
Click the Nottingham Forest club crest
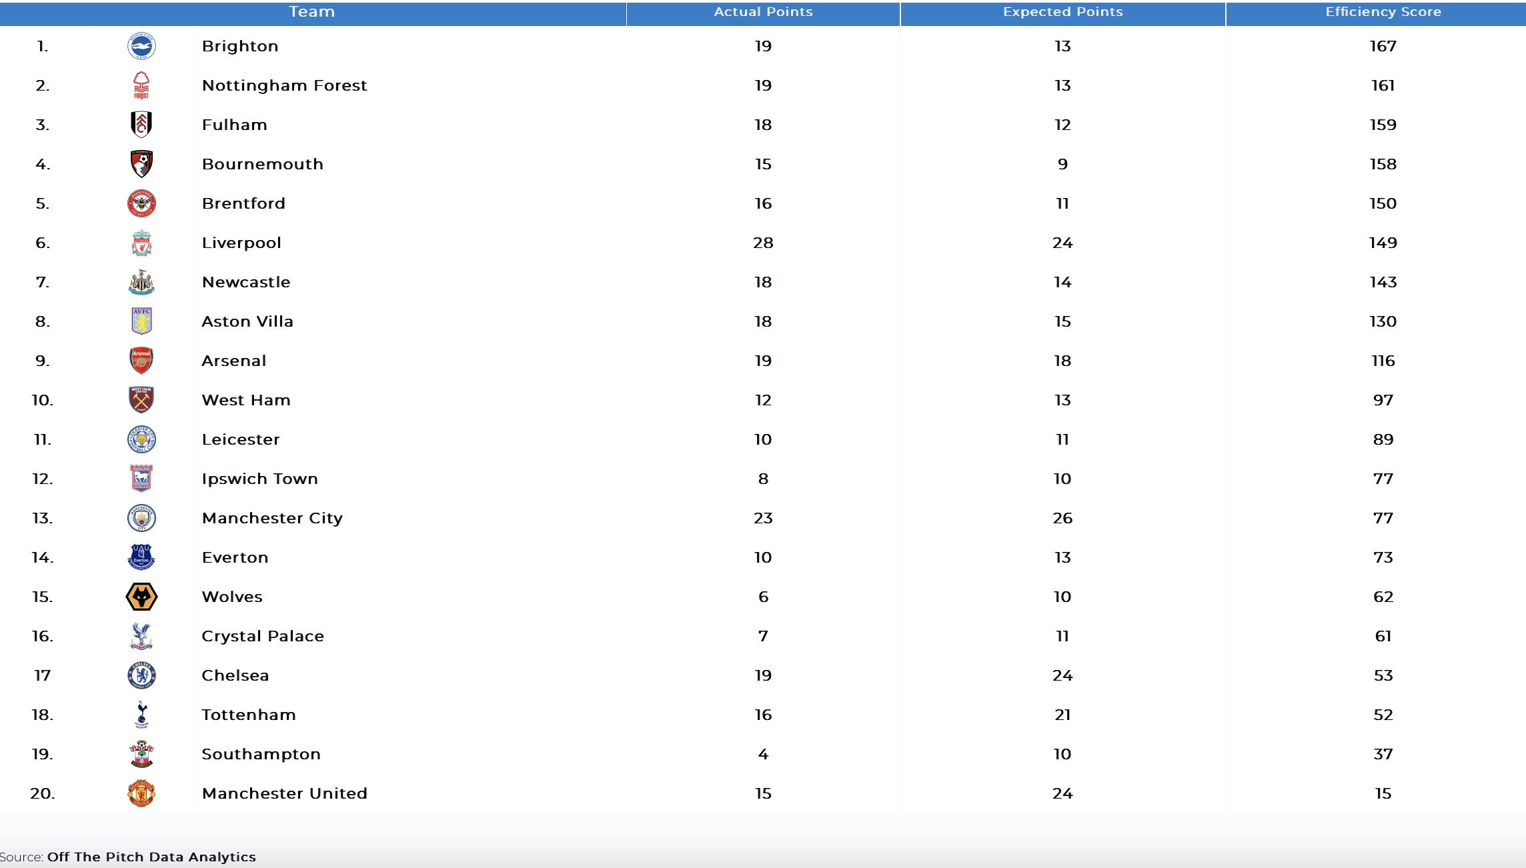tap(141, 85)
